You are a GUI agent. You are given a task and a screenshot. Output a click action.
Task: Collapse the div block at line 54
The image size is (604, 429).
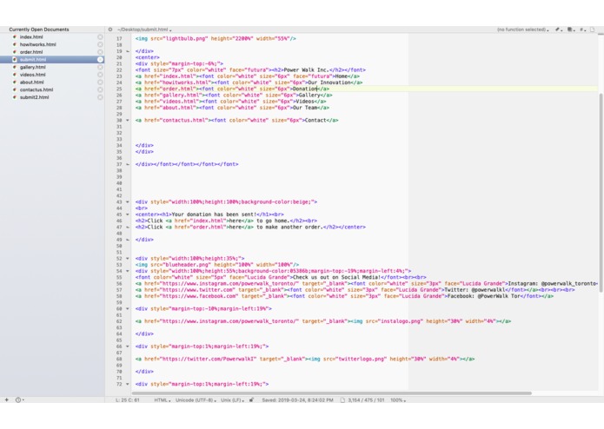coord(128,271)
